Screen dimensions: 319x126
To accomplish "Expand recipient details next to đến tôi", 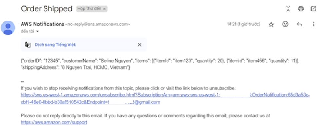I will [37, 31].
